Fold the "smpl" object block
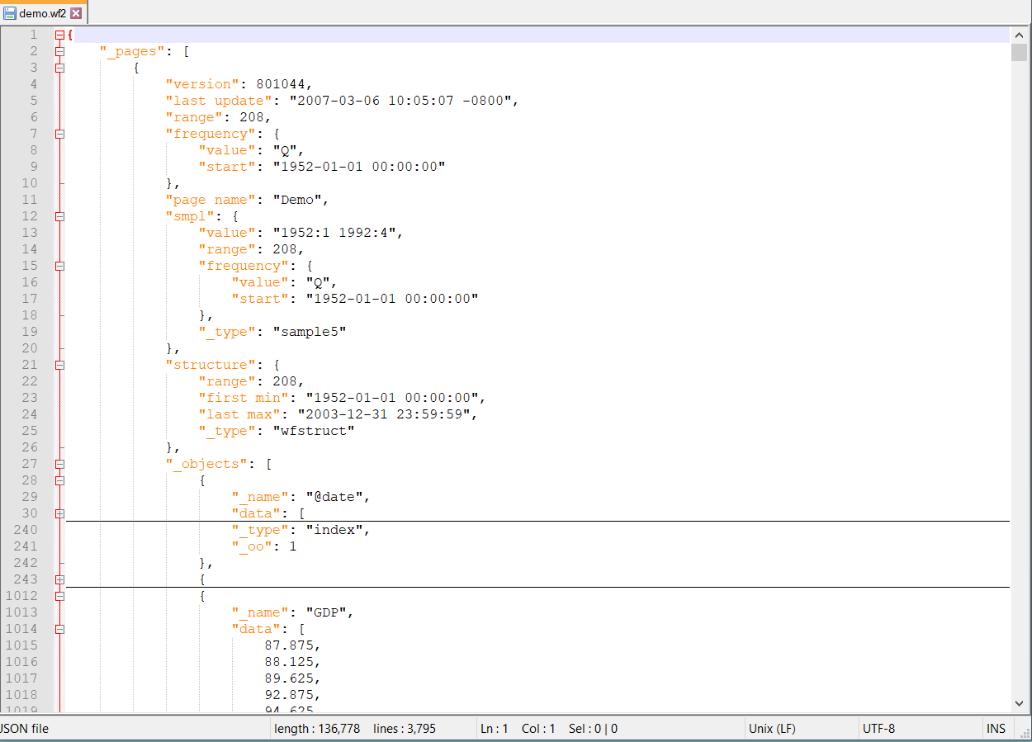Screen dimensions: 1032x742 coord(59,216)
